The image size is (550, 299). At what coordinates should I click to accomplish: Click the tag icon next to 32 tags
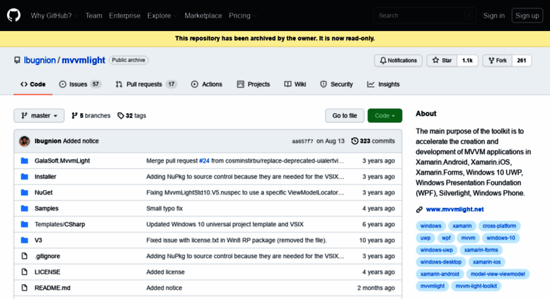point(120,115)
